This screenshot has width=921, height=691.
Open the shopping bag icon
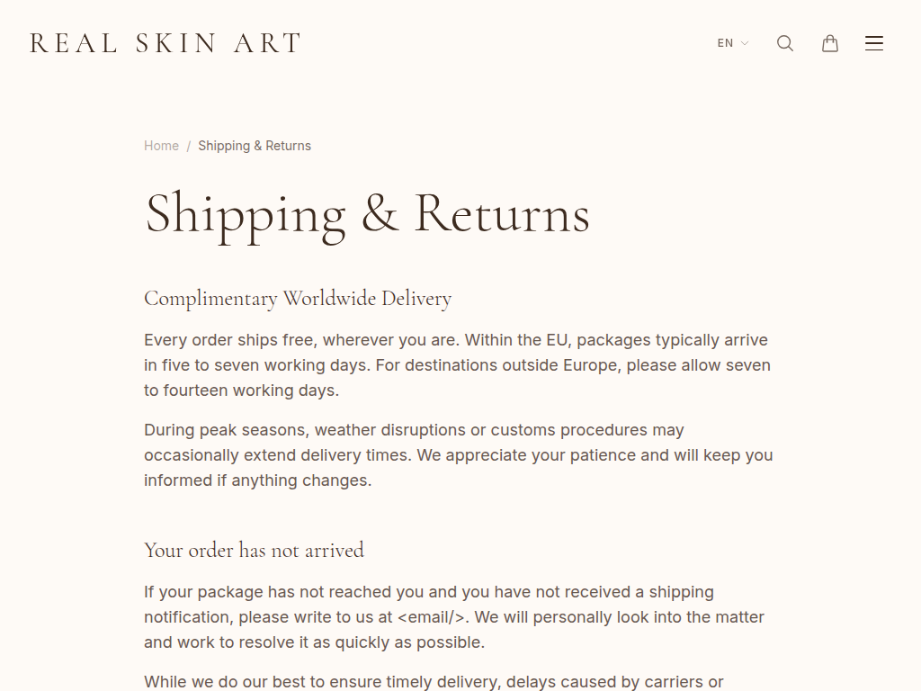[x=830, y=43]
